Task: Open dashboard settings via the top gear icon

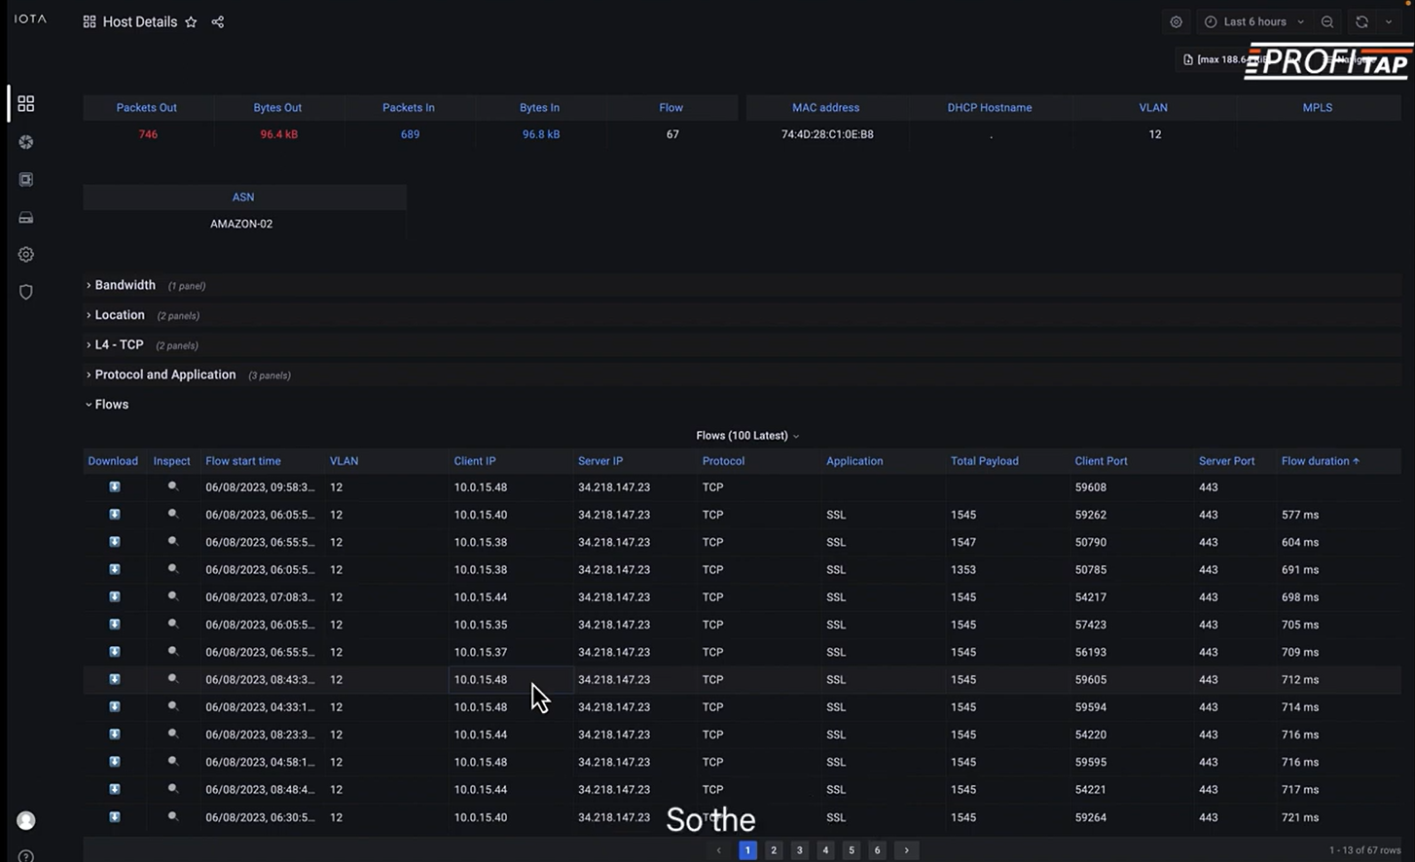Action: tap(1176, 21)
